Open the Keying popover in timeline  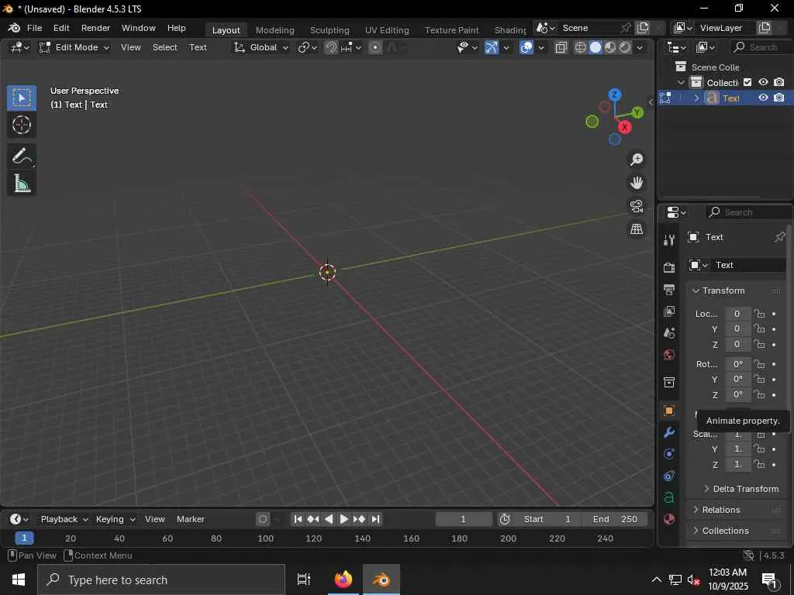tap(115, 519)
